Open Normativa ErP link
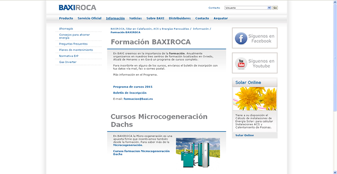337x174 pixels. 69,56
